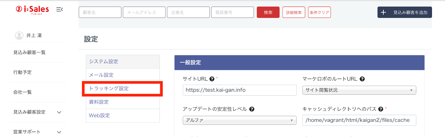Click the 条件クリア button
Viewport: 445px width, 137px height.
pyautogui.click(x=319, y=12)
